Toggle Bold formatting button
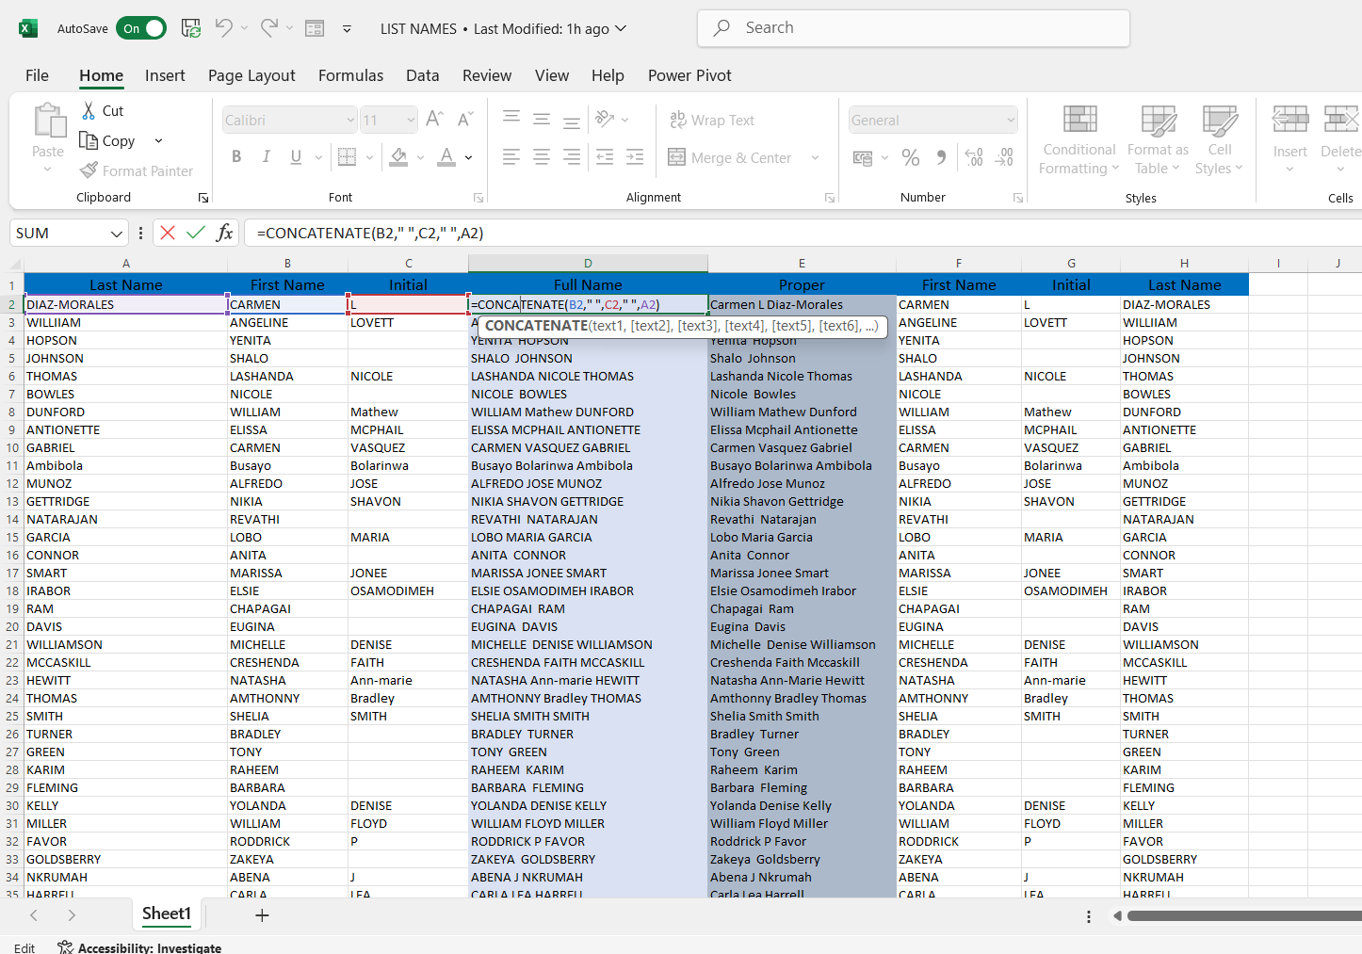This screenshot has height=954, width=1362. pos(236,156)
